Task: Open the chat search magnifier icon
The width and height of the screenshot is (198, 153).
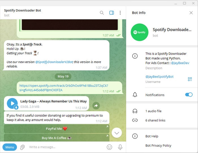Action: tap(102, 13)
